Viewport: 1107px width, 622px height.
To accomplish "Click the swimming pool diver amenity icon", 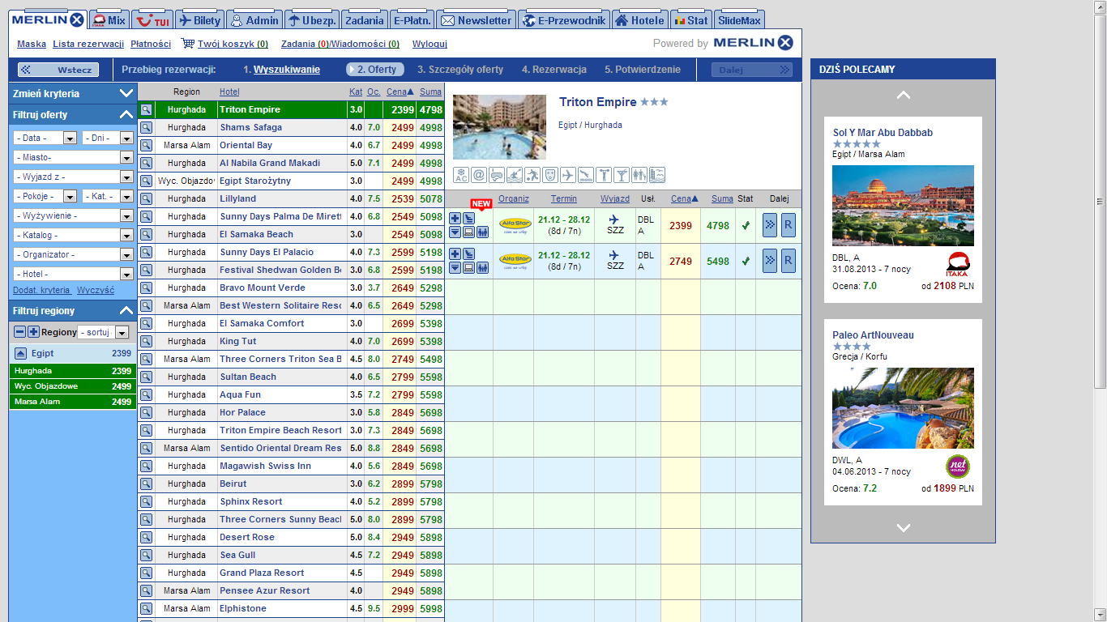I will [x=586, y=175].
